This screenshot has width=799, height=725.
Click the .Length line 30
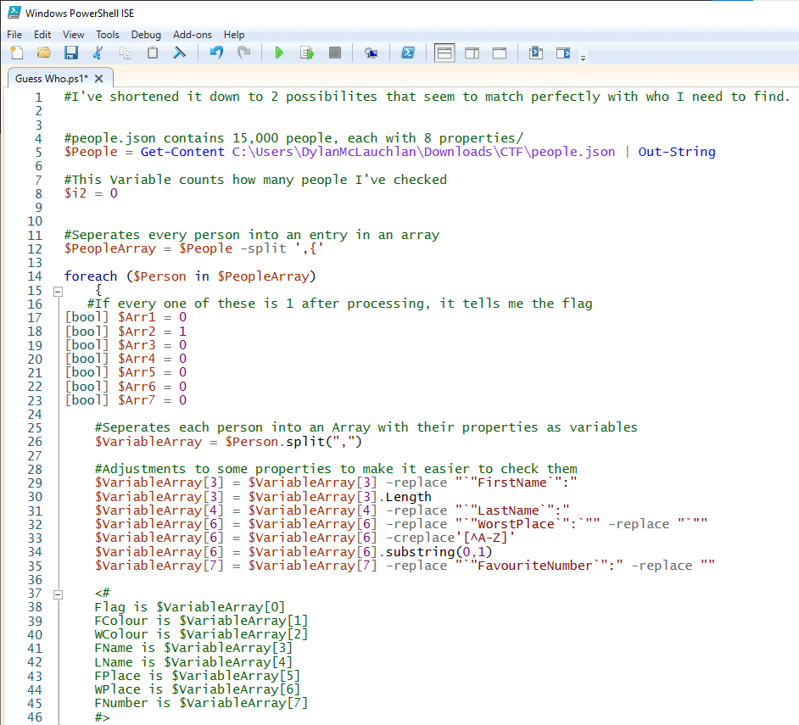(263, 497)
